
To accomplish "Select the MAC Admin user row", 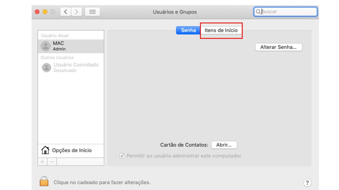I will tap(71, 46).
